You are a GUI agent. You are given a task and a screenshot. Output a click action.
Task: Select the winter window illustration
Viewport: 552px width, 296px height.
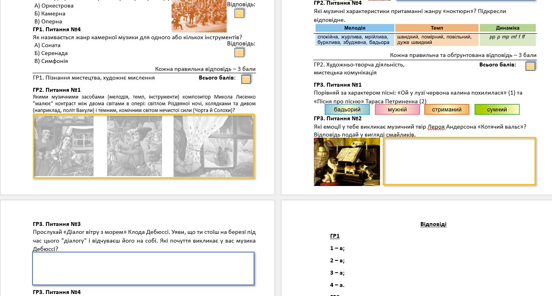[x=213, y=146]
